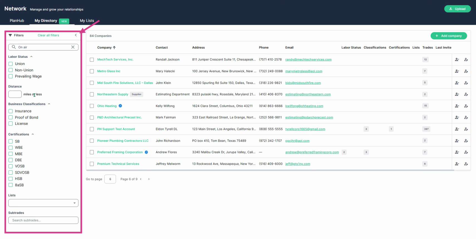Clear the 'On air' search text with X
Screen dimensions: 476x239
coord(73,47)
